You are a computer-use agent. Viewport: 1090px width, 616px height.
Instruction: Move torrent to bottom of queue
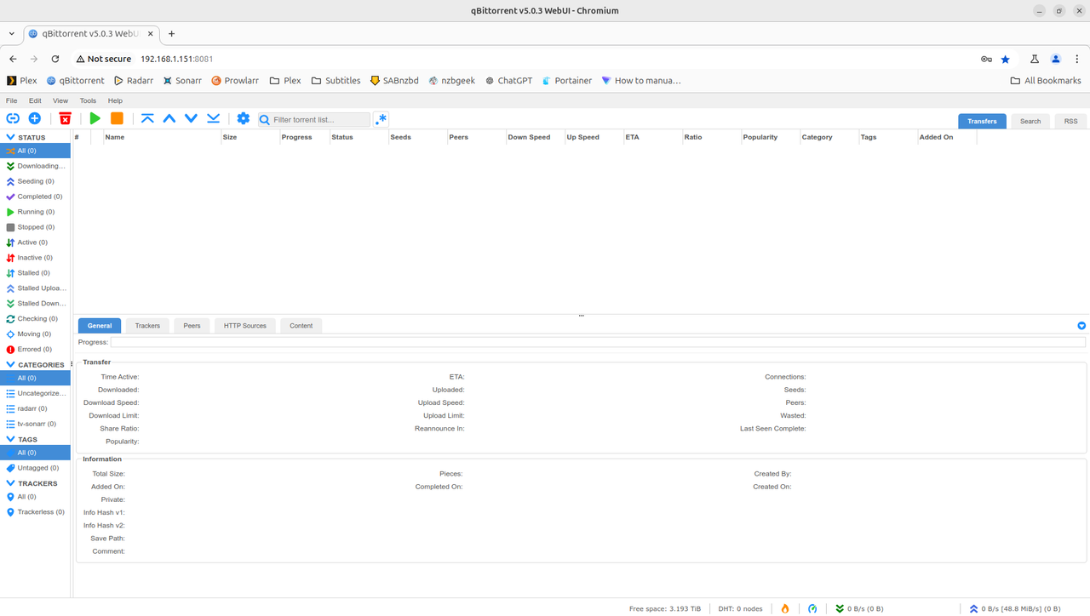(214, 118)
